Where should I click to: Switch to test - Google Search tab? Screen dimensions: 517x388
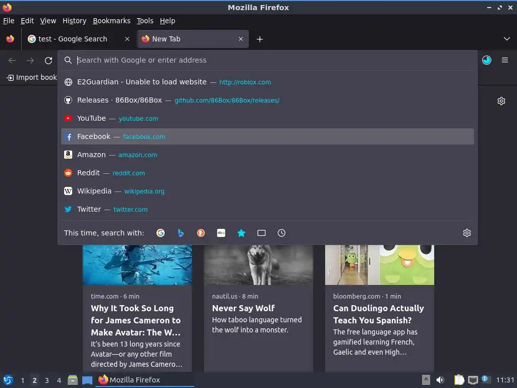(78, 39)
